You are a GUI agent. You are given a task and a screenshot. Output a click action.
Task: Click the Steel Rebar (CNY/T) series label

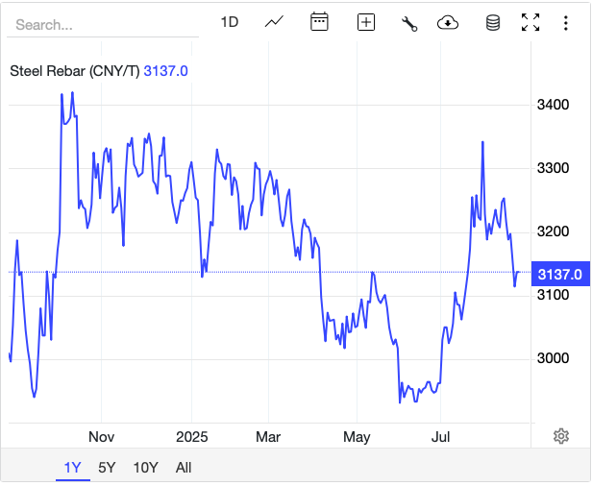click(x=74, y=70)
